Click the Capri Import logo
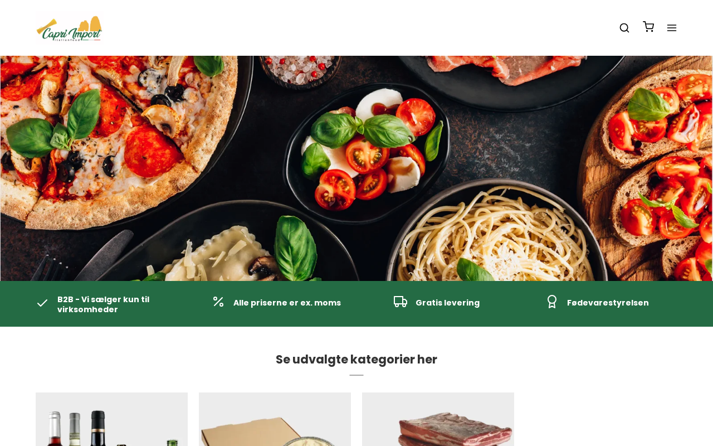This screenshot has width=713, height=446. [x=69, y=28]
